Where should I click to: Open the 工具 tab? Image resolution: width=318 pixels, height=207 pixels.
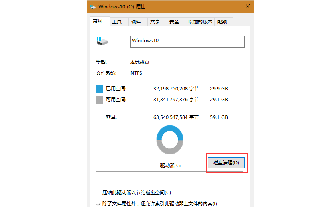tap(119, 21)
